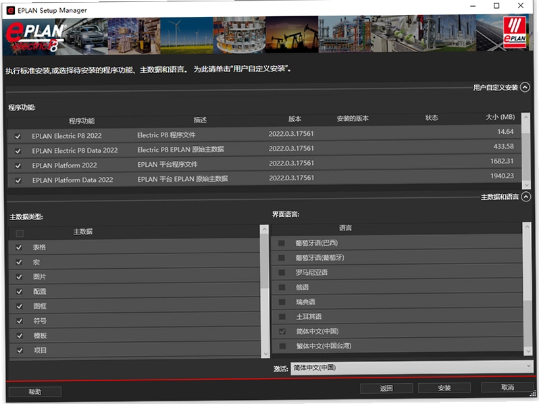Click the EPLAN 平台程序文件 description

click(168, 164)
